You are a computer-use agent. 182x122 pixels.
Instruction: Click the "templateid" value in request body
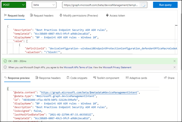(x=62, y=34)
